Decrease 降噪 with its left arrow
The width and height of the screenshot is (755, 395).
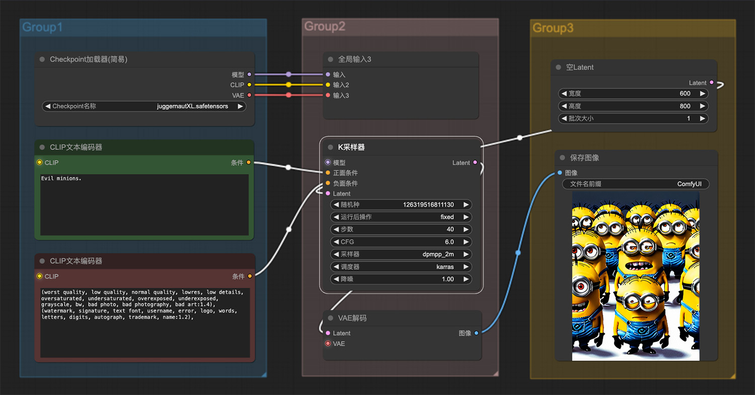336,279
